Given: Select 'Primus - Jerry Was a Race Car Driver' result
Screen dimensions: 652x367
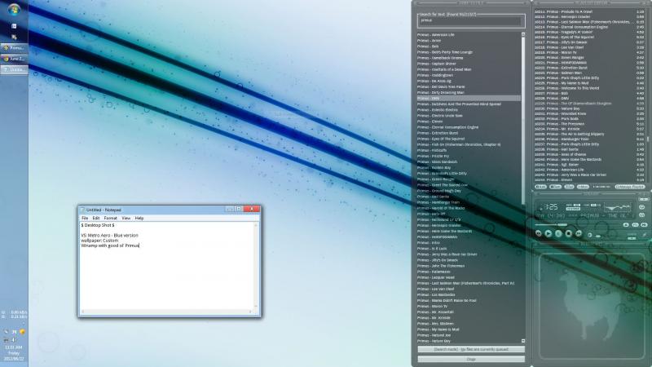Looking at the screenshot, I should pyautogui.click(x=469, y=254).
